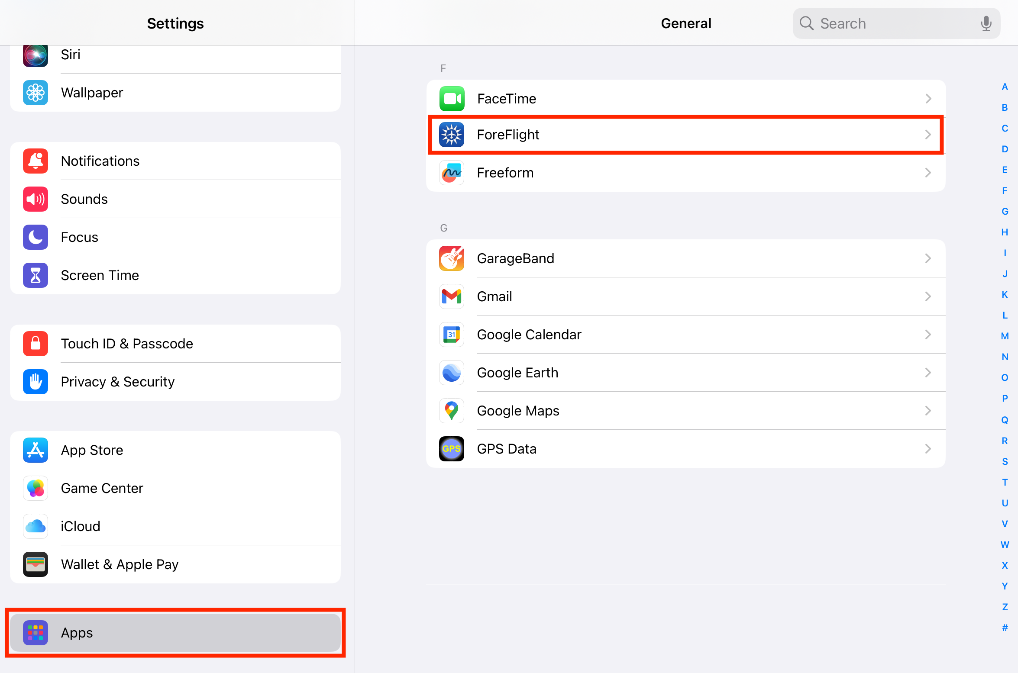Open the Game Center bubbles icon
The width and height of the screenshot is (1018, 673).
[x=36, y=488]
